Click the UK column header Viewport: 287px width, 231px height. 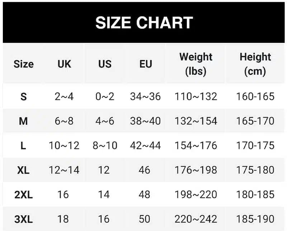pyautogui.click(x=64, y=64)
